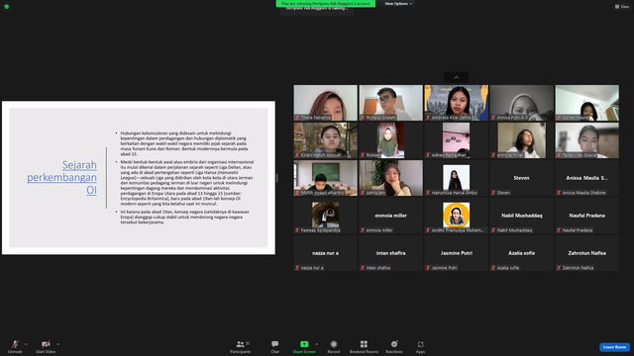Click the Unmute microphone icon
Viewport: 634px width, 356px height.
pos(15,344)
